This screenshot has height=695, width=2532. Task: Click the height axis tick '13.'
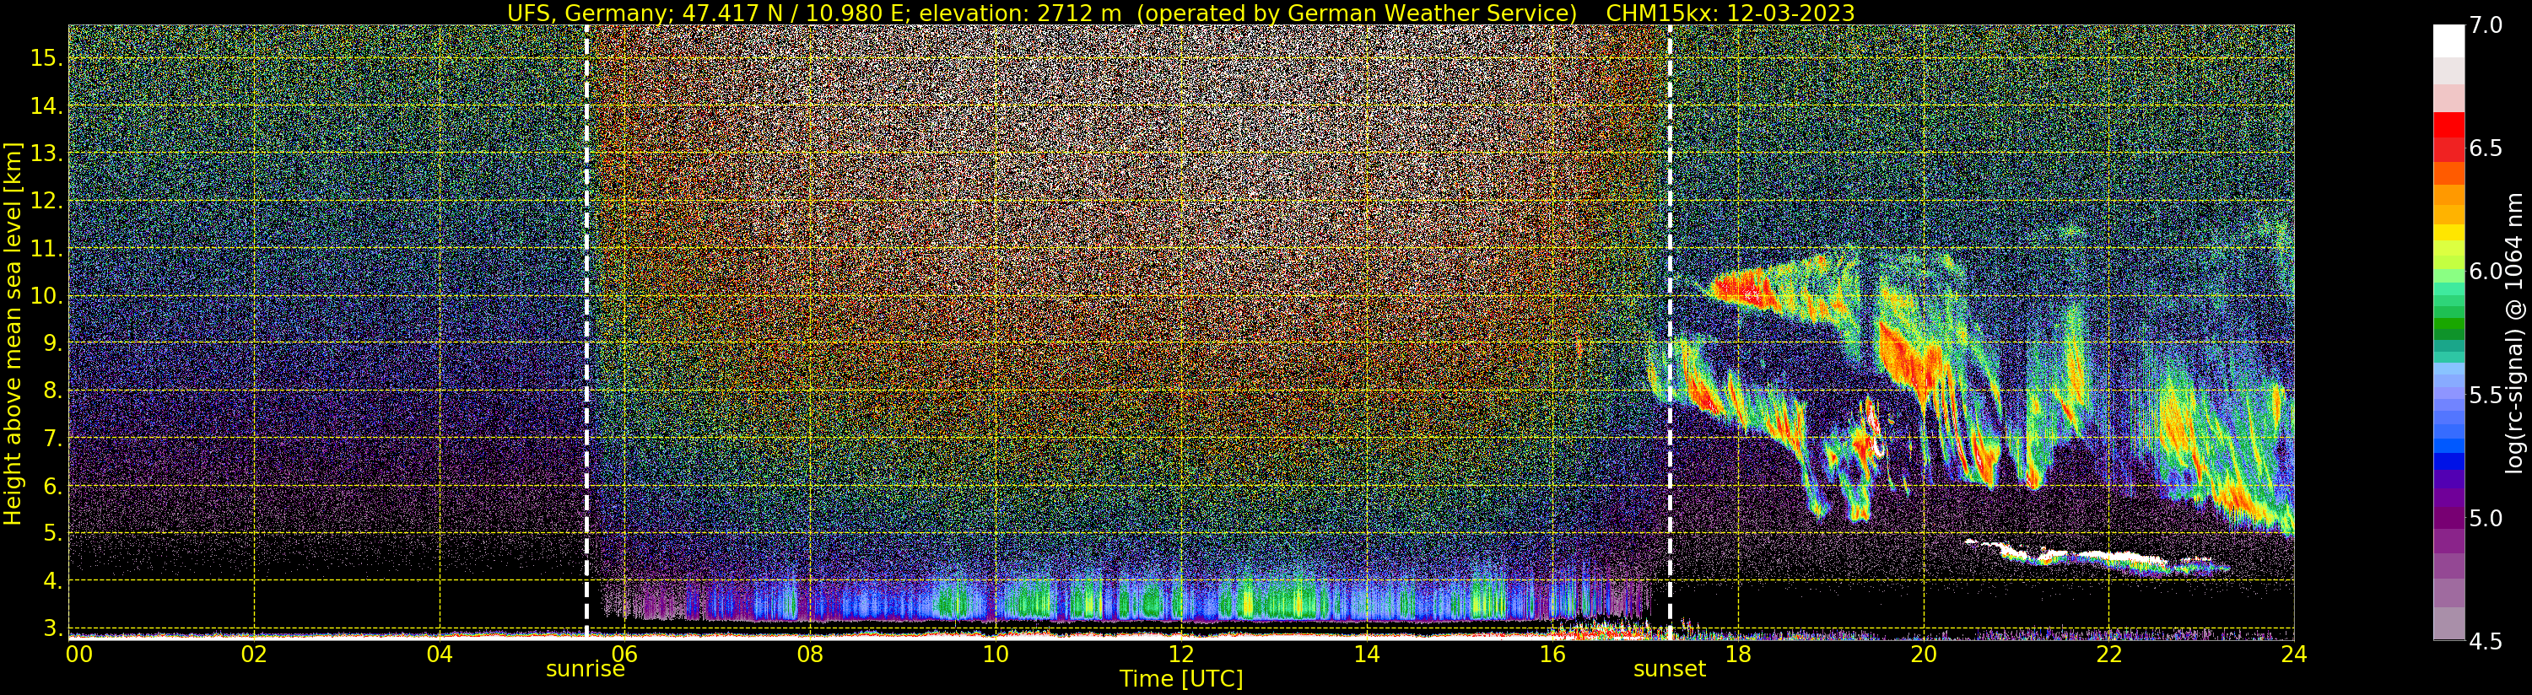pos(46,154)
